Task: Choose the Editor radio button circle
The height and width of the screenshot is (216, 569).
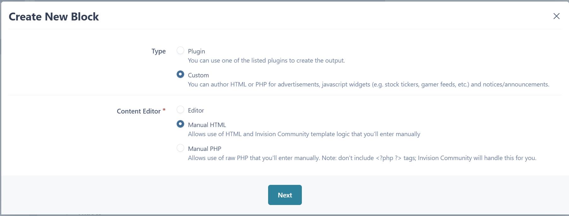Action: click(180, 110)
